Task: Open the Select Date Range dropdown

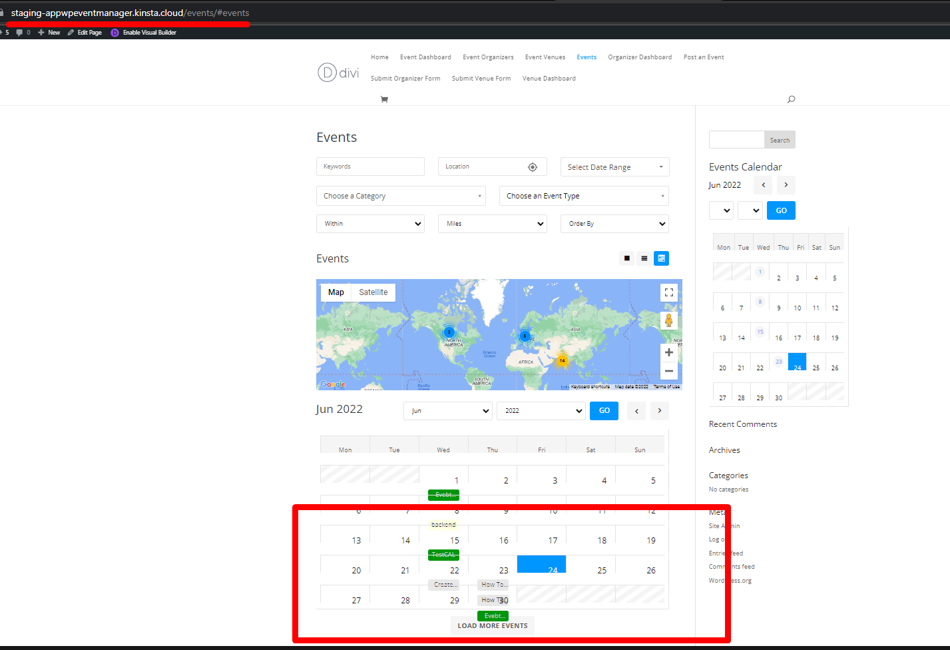Action: pos(614,166)
